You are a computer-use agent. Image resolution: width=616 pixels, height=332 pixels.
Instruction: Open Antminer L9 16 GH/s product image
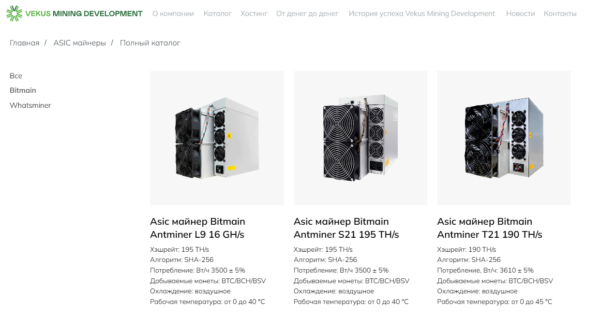[x=217, y=138]
